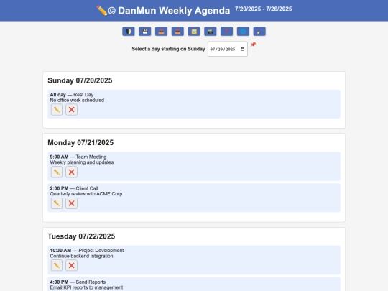
Task: Click the 'Quarterly review with ACME Corp' text
Action: (x=86, y=194)
